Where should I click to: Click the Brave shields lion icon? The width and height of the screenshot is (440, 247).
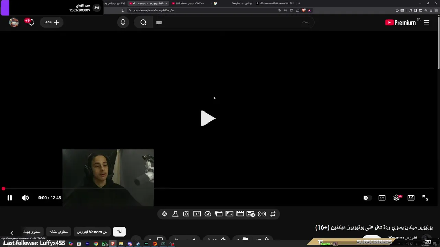tap(304, 10)
